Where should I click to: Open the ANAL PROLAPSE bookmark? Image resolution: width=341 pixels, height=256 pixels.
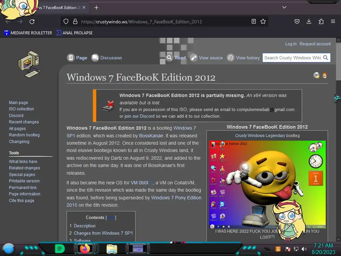click(74, 33)
